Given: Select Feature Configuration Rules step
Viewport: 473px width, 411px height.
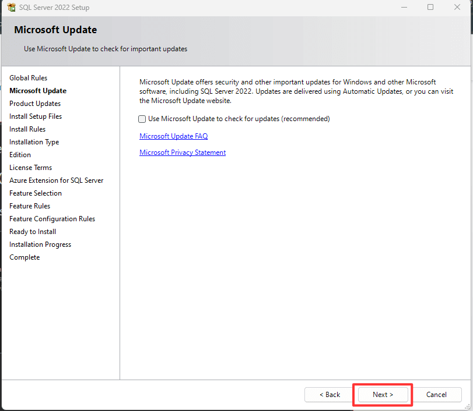Looking at the screenshot, I should click(x=52, y=219).
